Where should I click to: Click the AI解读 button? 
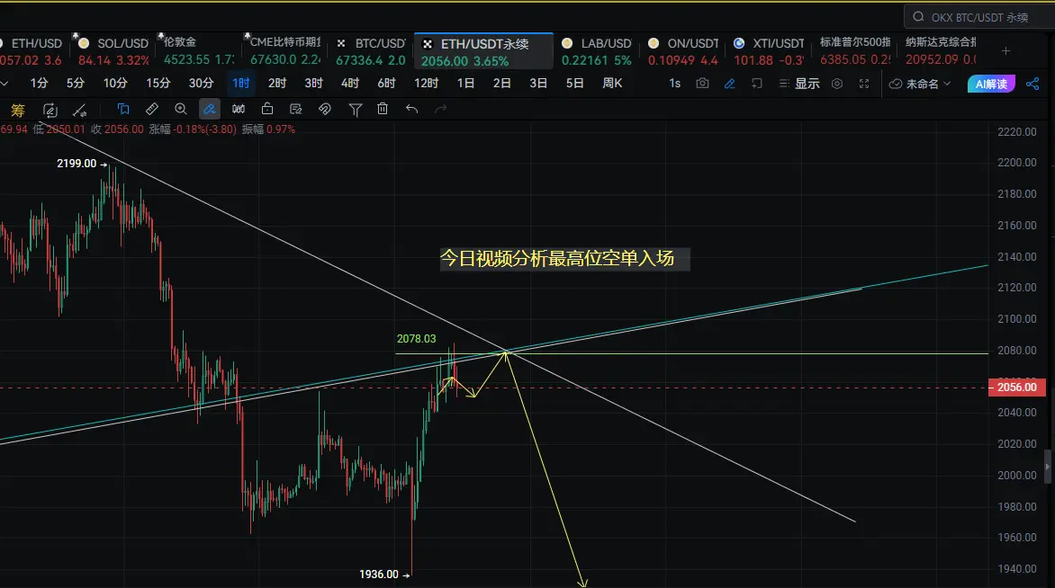click(991, 84)
